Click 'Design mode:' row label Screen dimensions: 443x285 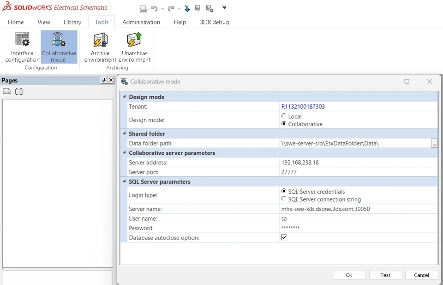pos(147,120)
